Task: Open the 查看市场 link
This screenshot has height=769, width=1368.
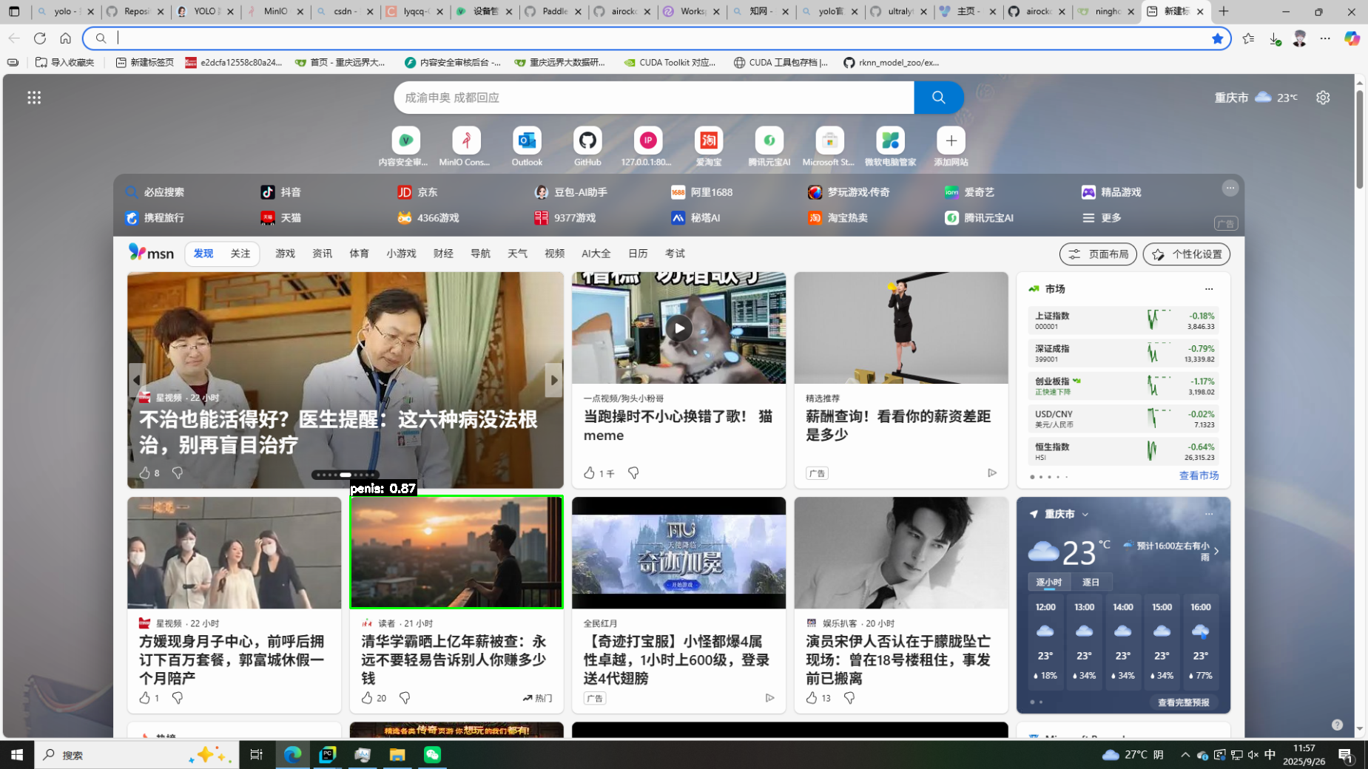Action: pos(1199,475)
